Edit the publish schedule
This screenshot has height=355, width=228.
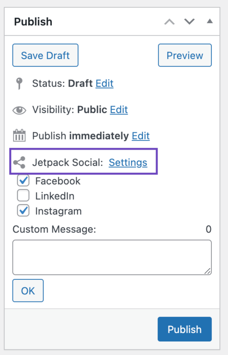(x=141, y=136)
